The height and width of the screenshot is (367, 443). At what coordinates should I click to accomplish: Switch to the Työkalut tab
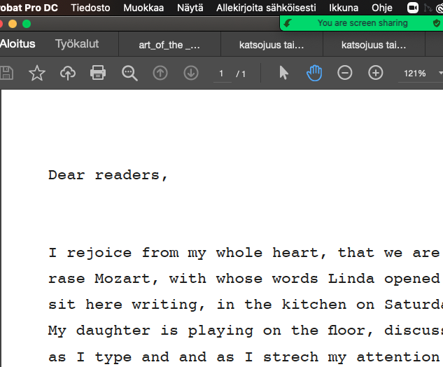pos(77,44)
